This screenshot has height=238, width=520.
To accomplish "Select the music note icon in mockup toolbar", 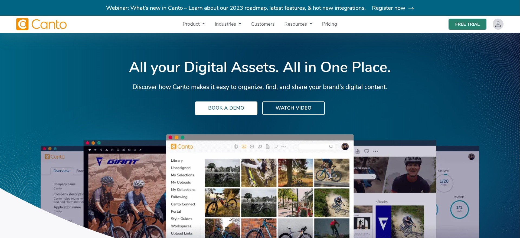I will [x=260, y=147].
